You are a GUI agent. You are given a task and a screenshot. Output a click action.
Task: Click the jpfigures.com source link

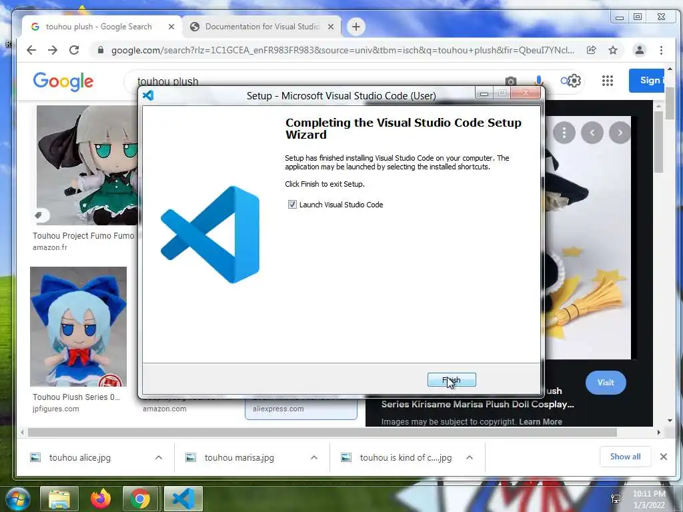click(56, 409)
